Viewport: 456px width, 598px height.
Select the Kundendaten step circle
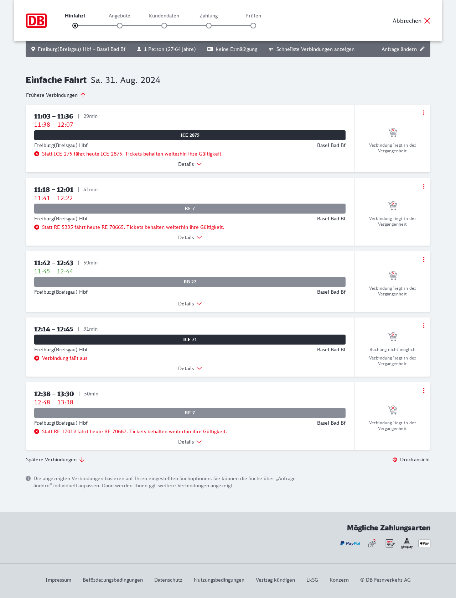164,26
